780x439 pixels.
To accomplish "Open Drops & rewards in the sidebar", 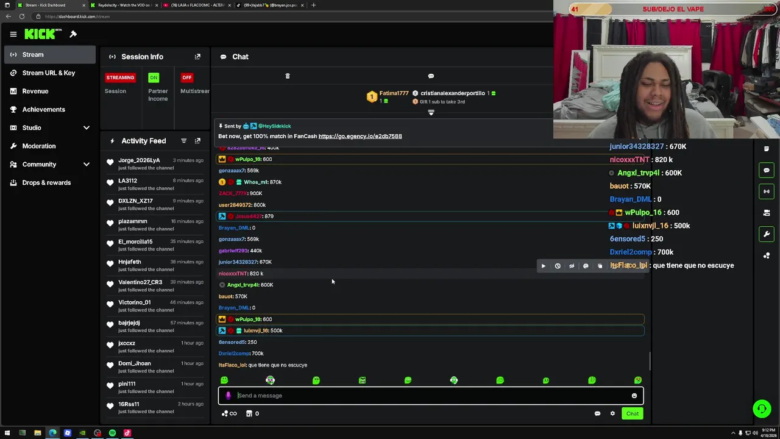I will tap(46, 183).
